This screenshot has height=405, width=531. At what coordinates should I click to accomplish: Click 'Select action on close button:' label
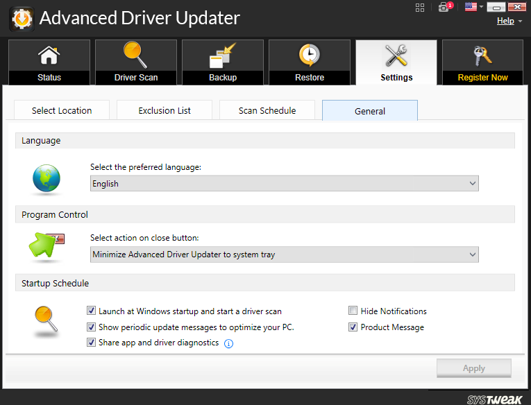point(144,238)
